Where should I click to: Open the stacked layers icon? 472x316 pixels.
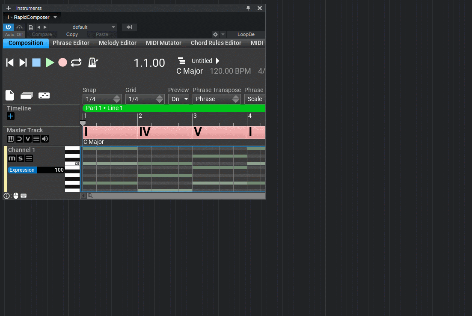pyautogui.click(x=27, y=96)
